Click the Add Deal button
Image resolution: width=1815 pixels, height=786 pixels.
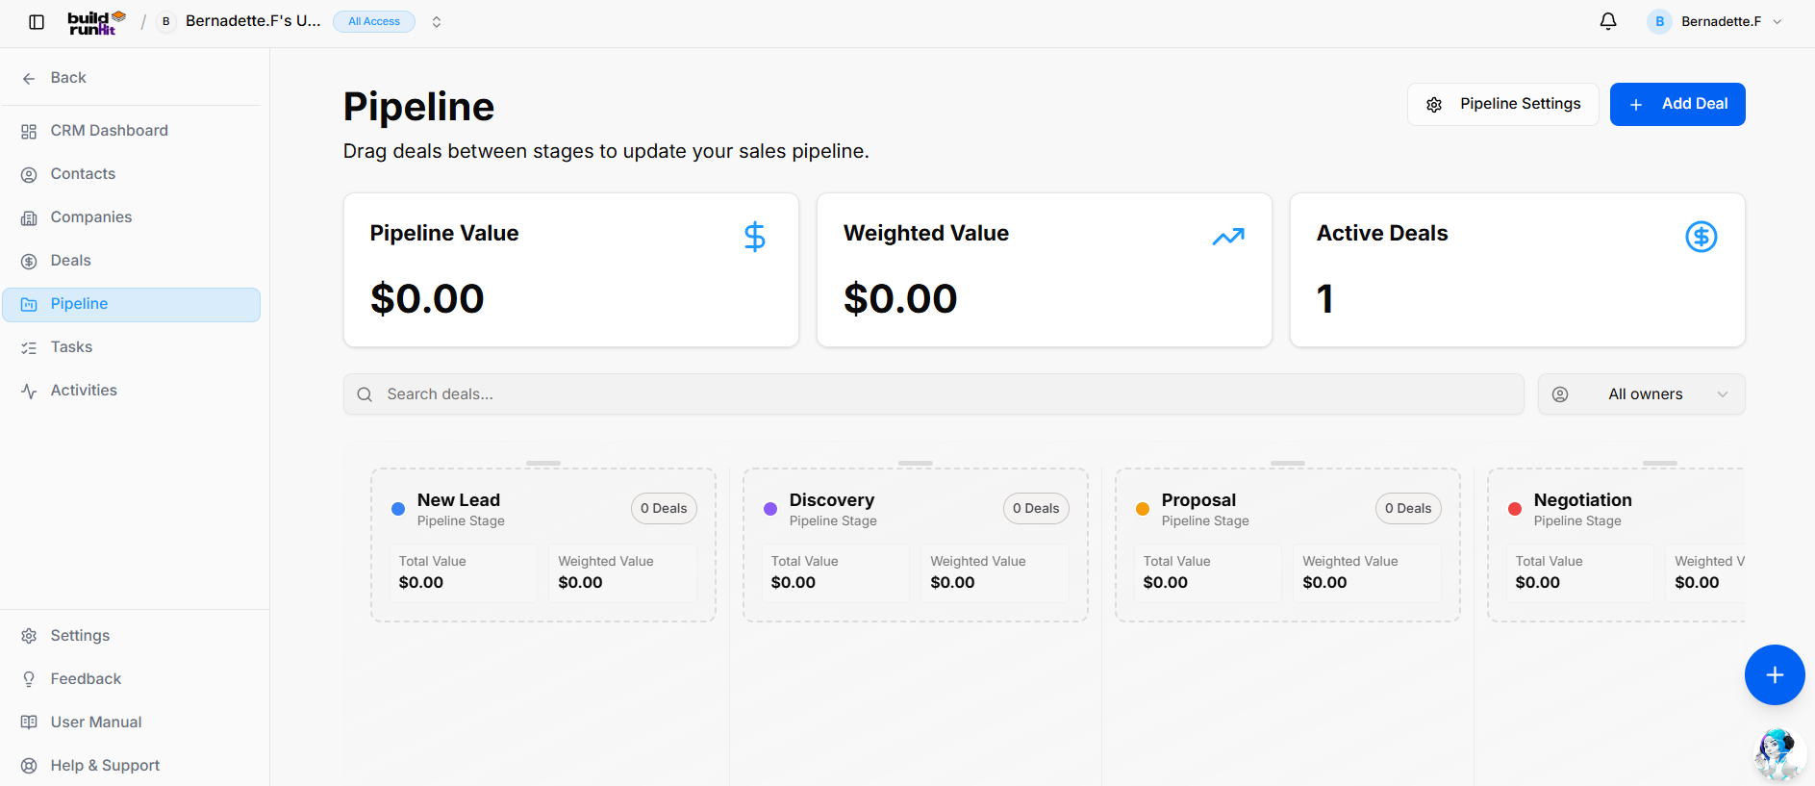[x=1677, y=104]
